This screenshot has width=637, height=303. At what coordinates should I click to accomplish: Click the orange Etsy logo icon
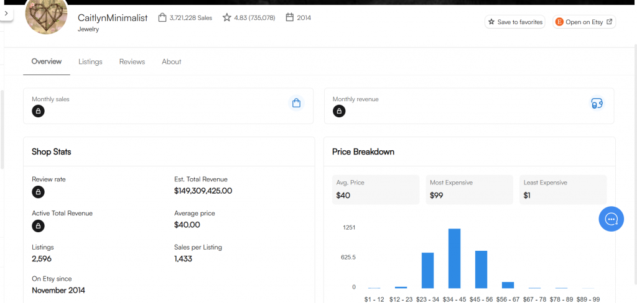click(559, 22)
